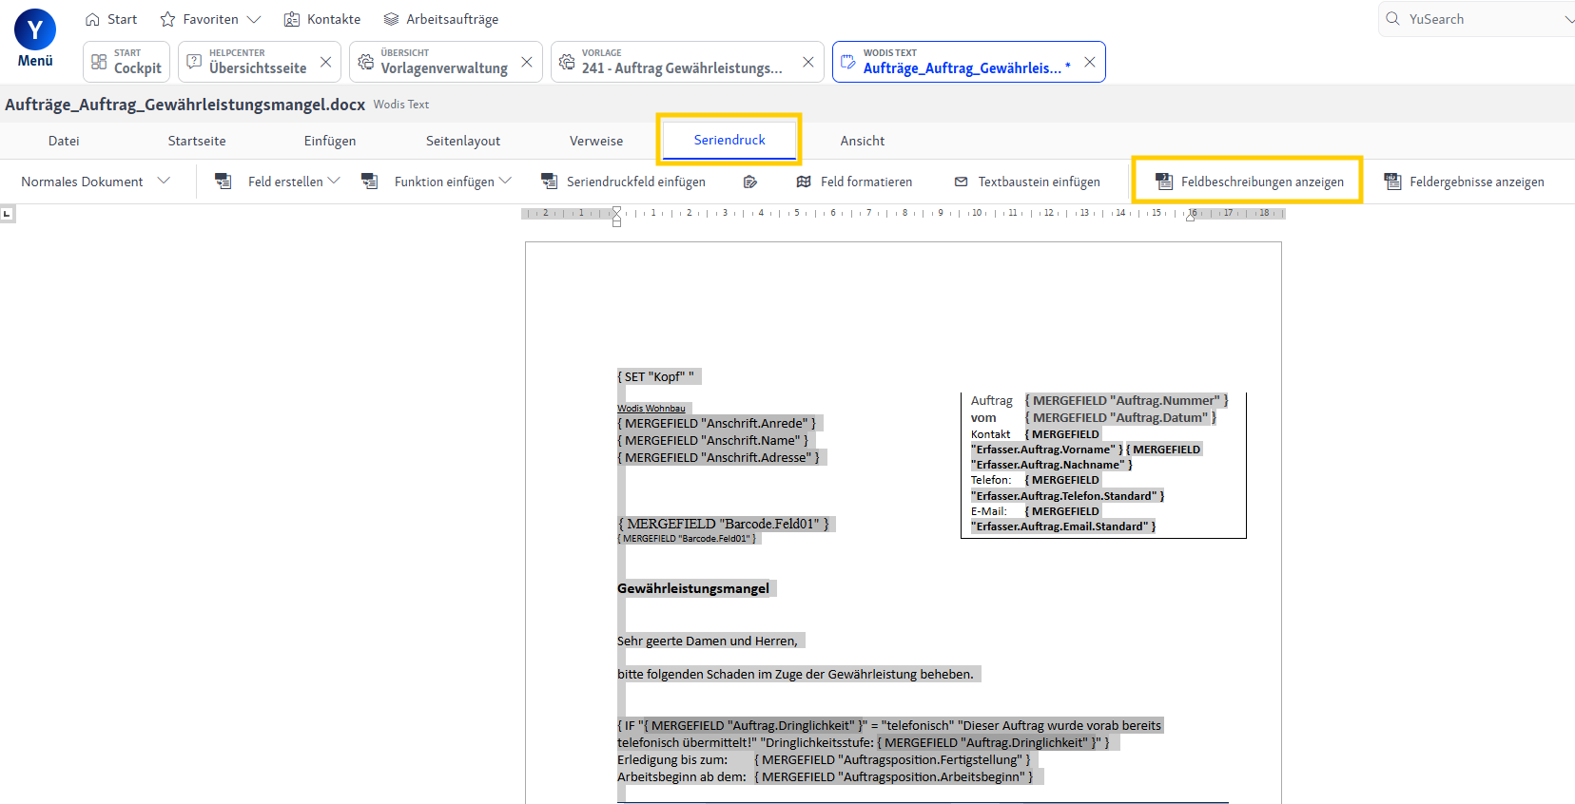Click the Feldergebnisse anzeigen icon
The height and width of the screenshot is (804, 1575).
click(1392, 182)
